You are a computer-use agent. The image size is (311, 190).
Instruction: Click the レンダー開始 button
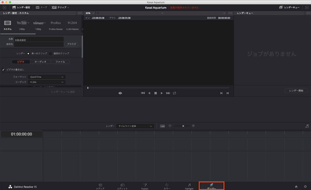[x=296, y=91]
